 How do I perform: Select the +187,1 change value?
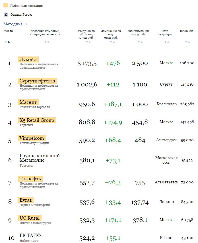(113, 104)
